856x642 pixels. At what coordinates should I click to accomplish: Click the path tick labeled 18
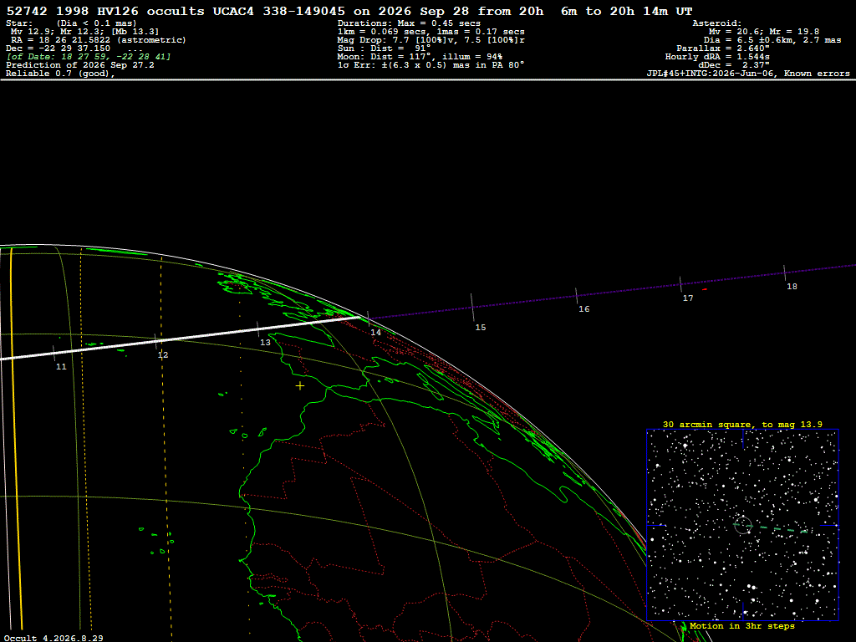tap(784, 273)
